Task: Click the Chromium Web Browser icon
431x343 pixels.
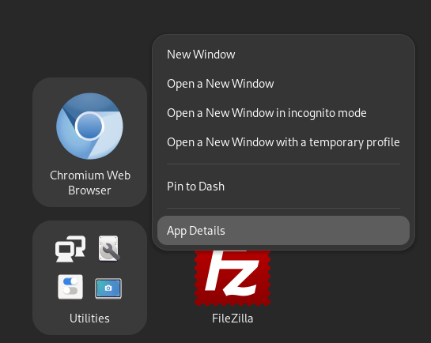Action: tap(89, 126)
